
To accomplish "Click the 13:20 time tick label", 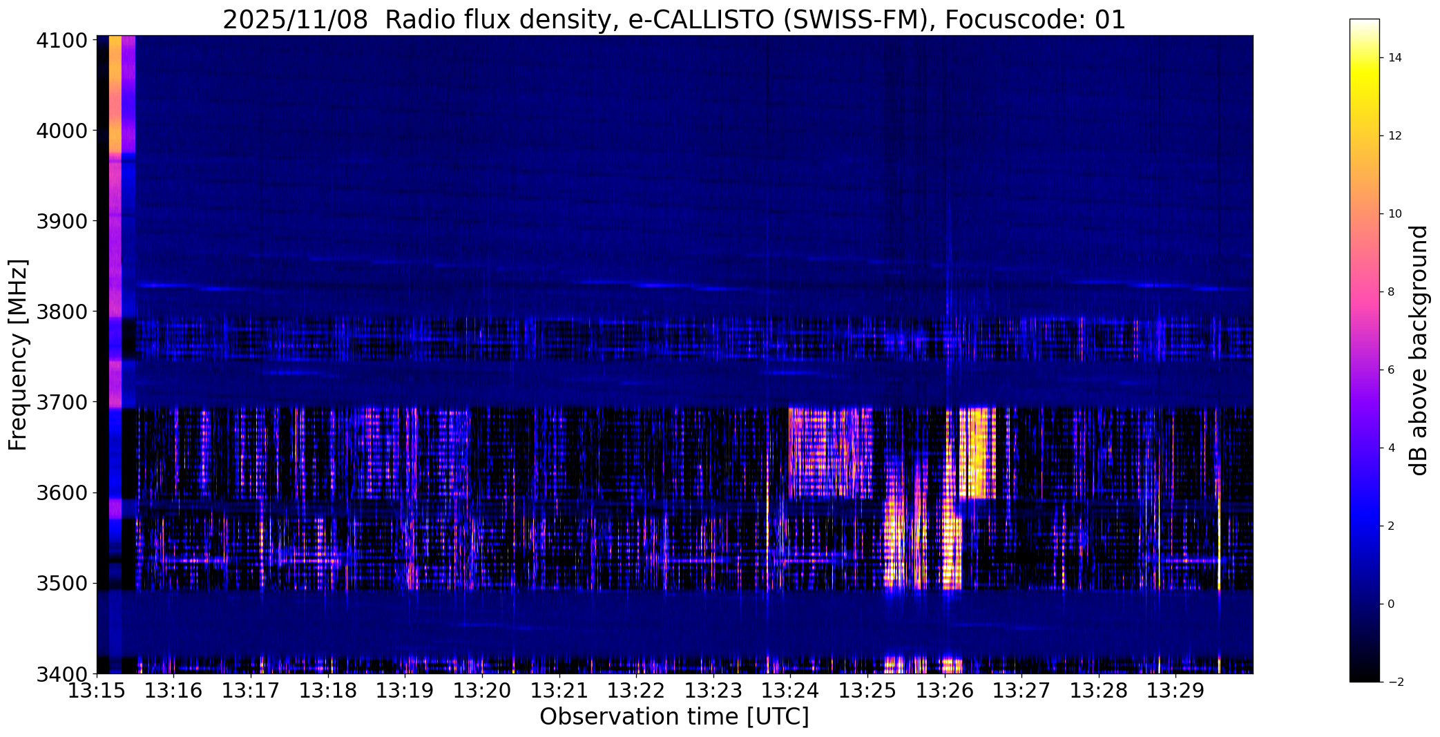I will [482, 691].
